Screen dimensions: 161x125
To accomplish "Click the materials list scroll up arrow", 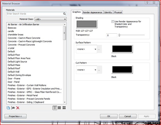I will pos(65,24).
